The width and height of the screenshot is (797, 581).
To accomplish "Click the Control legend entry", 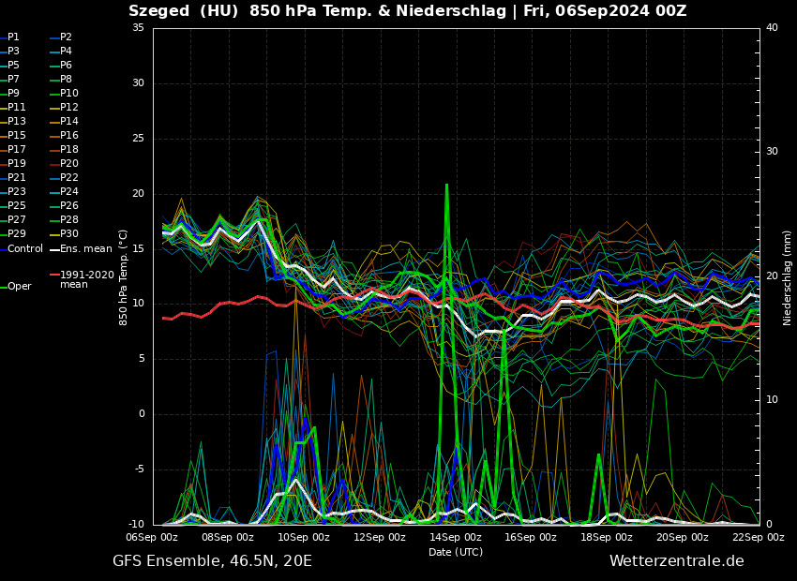I will [25, 249].
